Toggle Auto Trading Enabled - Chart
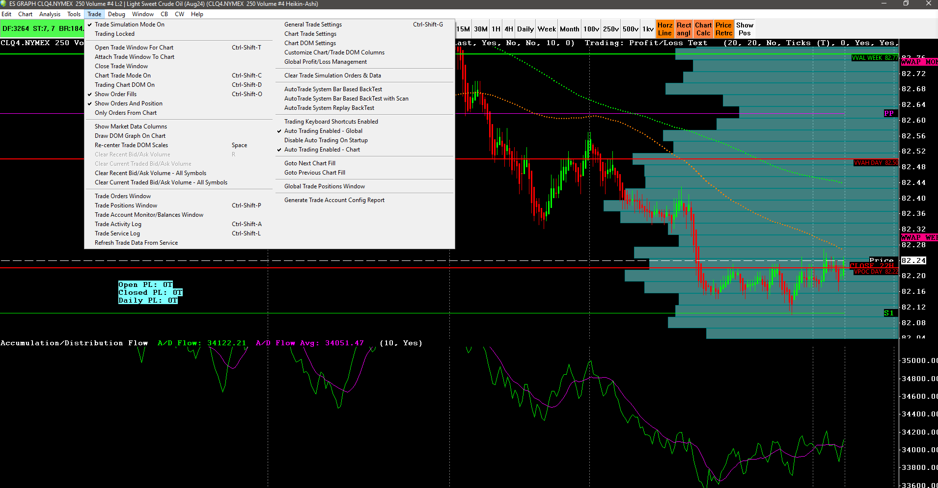 click(364, 150)
